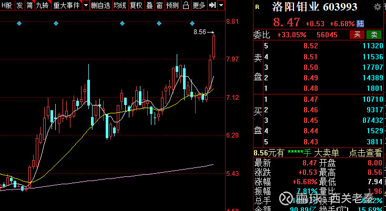The height and width of the screenshot is (211, 386).
Task: Click the blue 陆 connect badge
Action: (360, 24)
